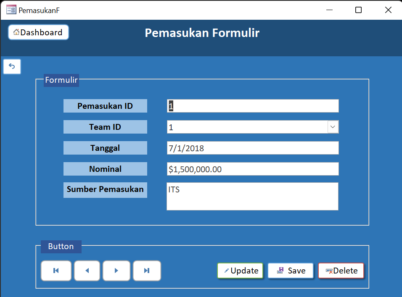
Task: Click the Tanggal date field
Action: coord(252,148)
